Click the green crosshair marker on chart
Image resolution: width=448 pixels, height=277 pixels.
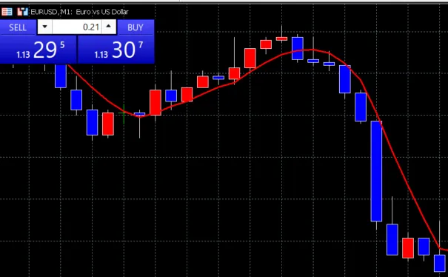pyautogui.click(x=124, y=114)
